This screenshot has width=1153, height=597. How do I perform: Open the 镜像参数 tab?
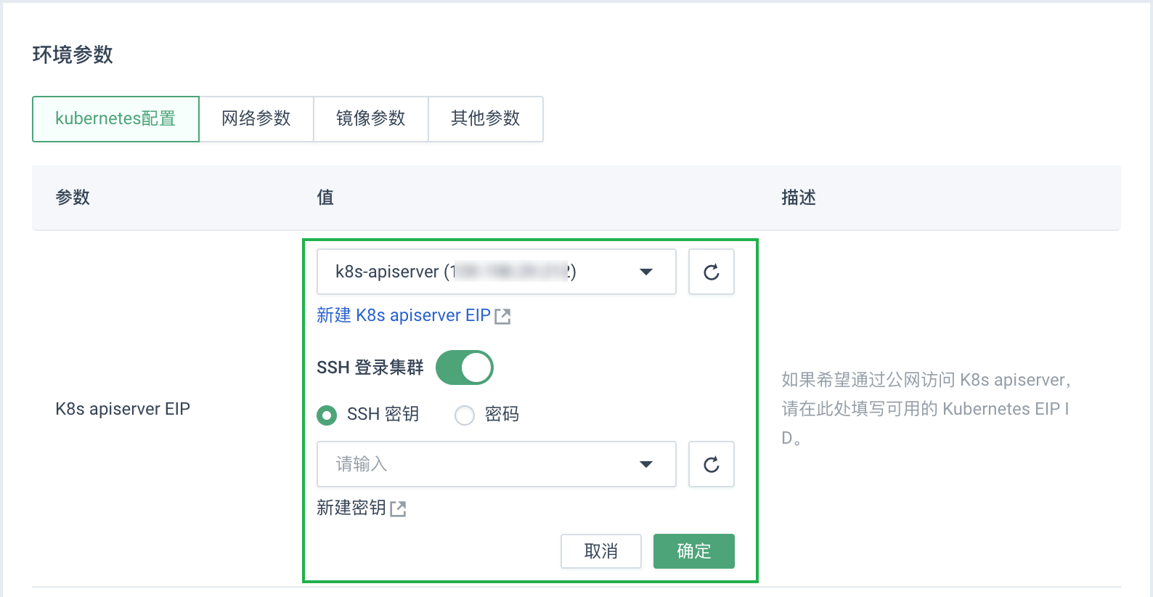371,118
